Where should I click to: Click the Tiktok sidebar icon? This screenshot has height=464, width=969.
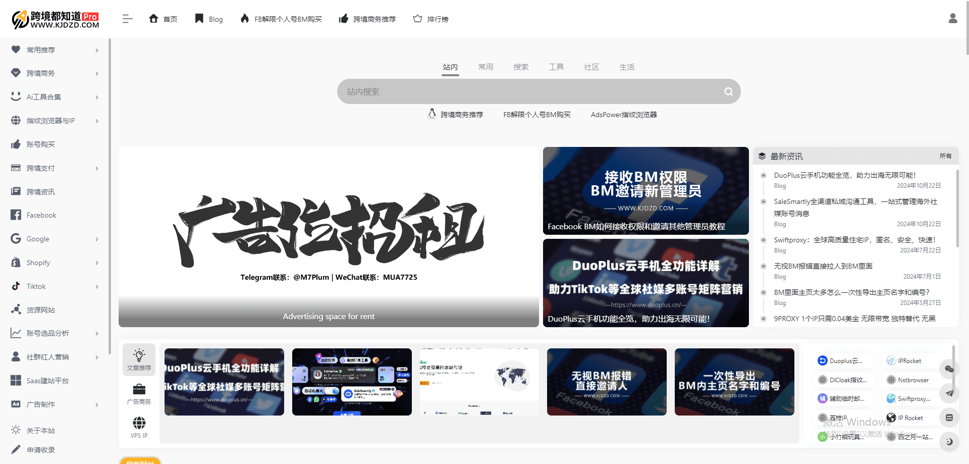click(x=16, y=286)
